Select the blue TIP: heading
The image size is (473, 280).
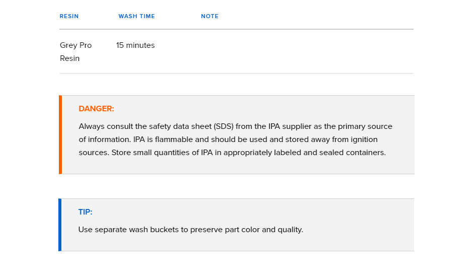86,212
